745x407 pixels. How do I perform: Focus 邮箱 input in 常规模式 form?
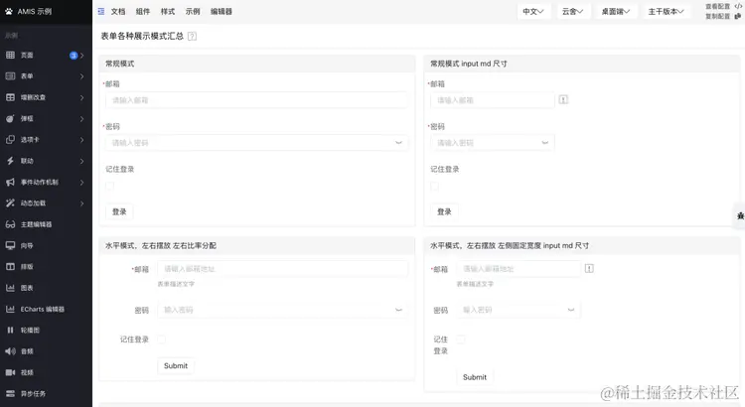256,100
